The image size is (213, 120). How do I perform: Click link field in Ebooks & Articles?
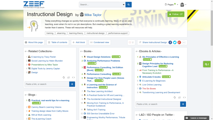click(x=157, y=104)
